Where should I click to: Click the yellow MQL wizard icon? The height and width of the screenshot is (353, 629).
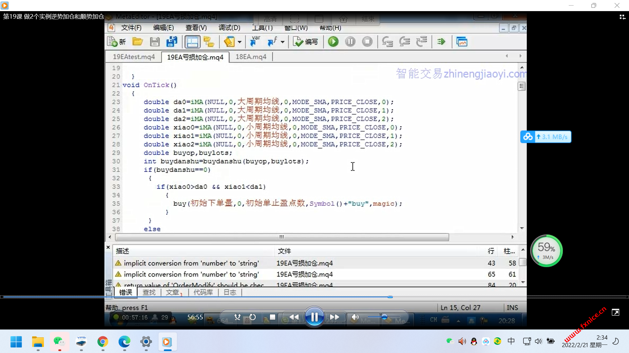point(229,42)
